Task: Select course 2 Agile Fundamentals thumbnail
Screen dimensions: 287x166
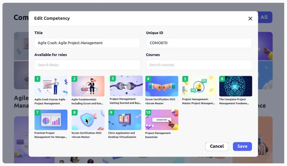Action: (x=88, y=86)
